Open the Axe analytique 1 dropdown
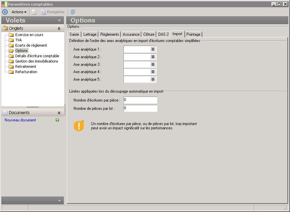This screenshot has width=290, height=212. coord(153,49)
